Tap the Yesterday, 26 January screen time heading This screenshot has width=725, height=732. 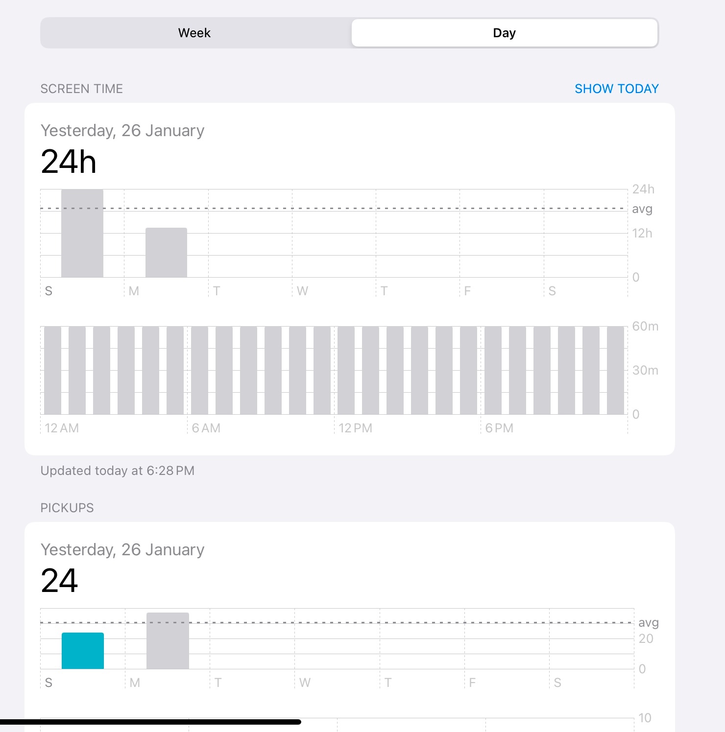point(122,130)
